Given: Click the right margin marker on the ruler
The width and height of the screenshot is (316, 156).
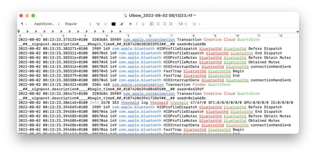Looking at the screenshot, I should click(x=297, y=32).
